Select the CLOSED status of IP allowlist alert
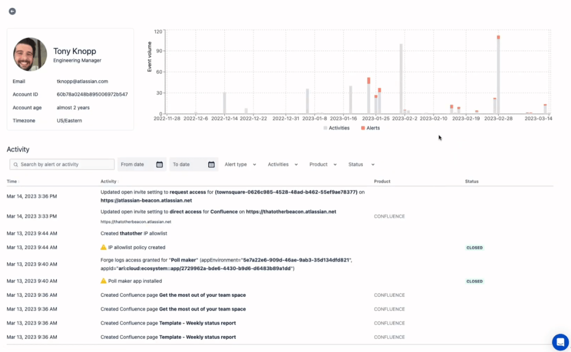Image resolution: width=571 pixels, height=352 pixels. (x=474, y=248)
